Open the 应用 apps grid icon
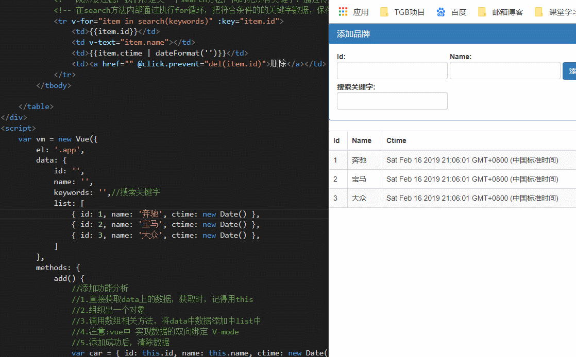The height and width of the screenshot is (357, 576). pyautogui.click(x=343, y=12)
